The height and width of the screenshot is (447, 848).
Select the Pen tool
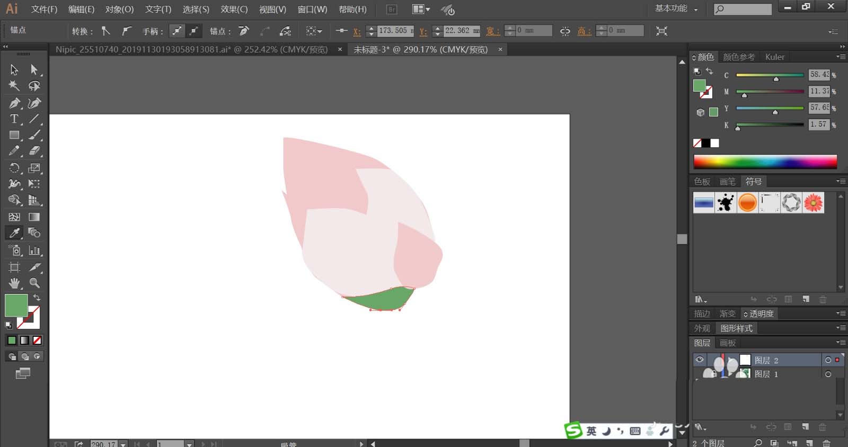click(14, 103)
